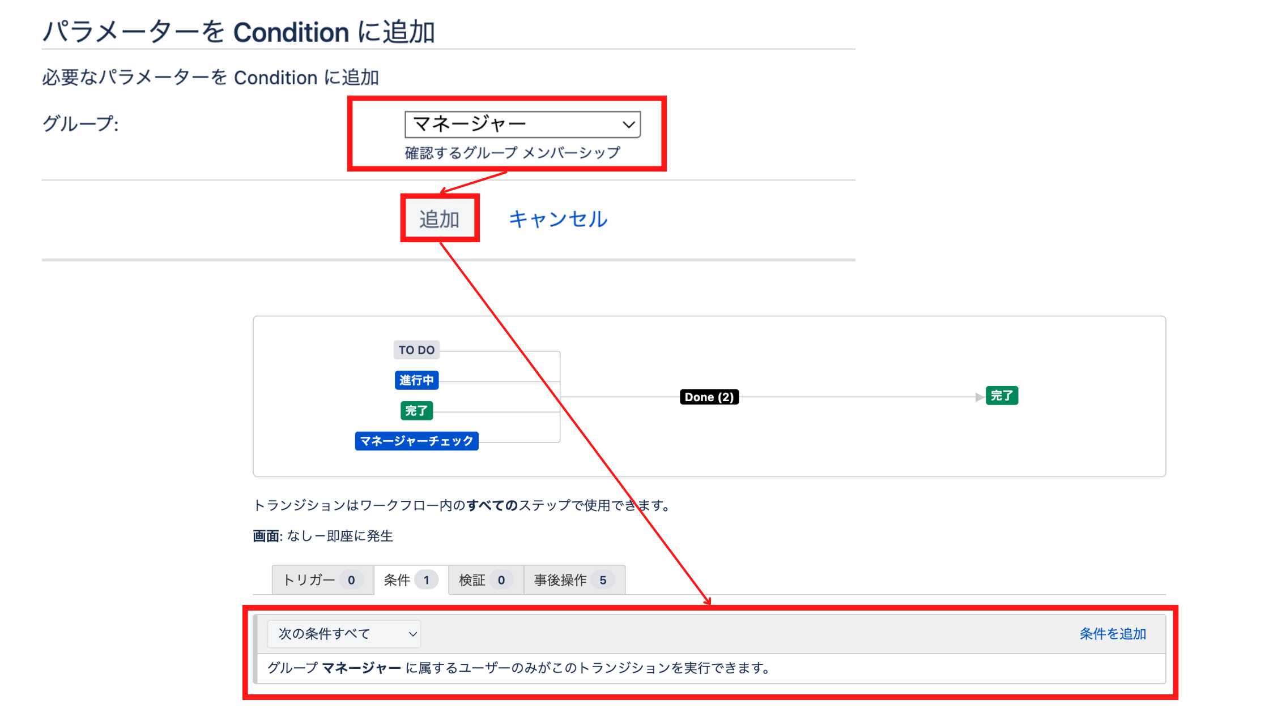
Task: Click the left green 完了 status lozenge
Action: coord(416,410)
